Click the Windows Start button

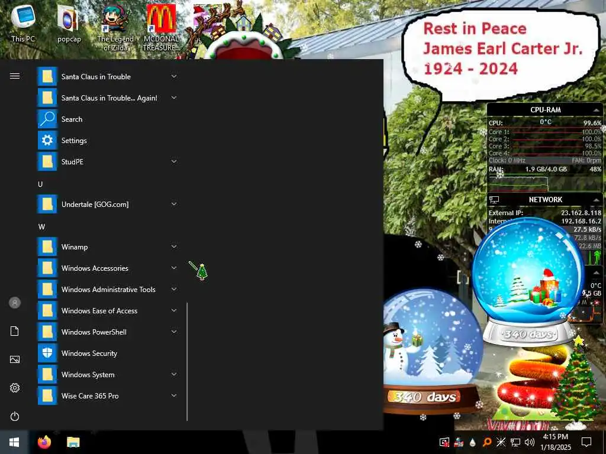14,442
